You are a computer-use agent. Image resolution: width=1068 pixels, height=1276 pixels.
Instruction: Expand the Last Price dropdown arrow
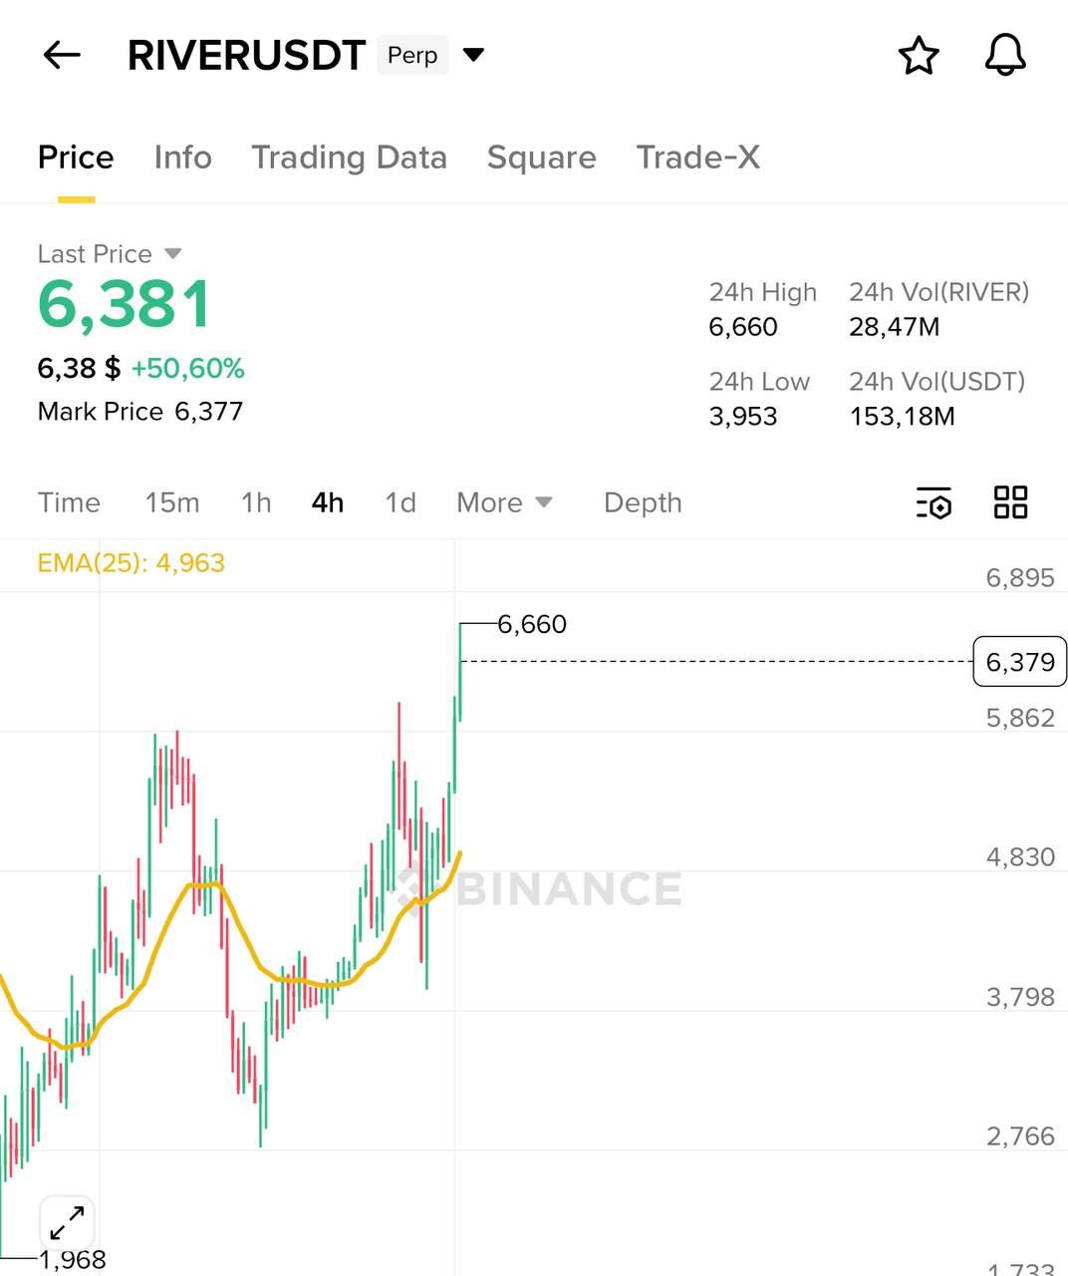pyautogui.click(x=172, y=254)
